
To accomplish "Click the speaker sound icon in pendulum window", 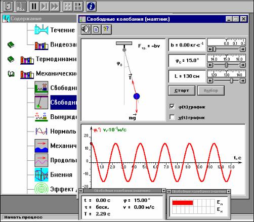I will click(x=86, y=29).
